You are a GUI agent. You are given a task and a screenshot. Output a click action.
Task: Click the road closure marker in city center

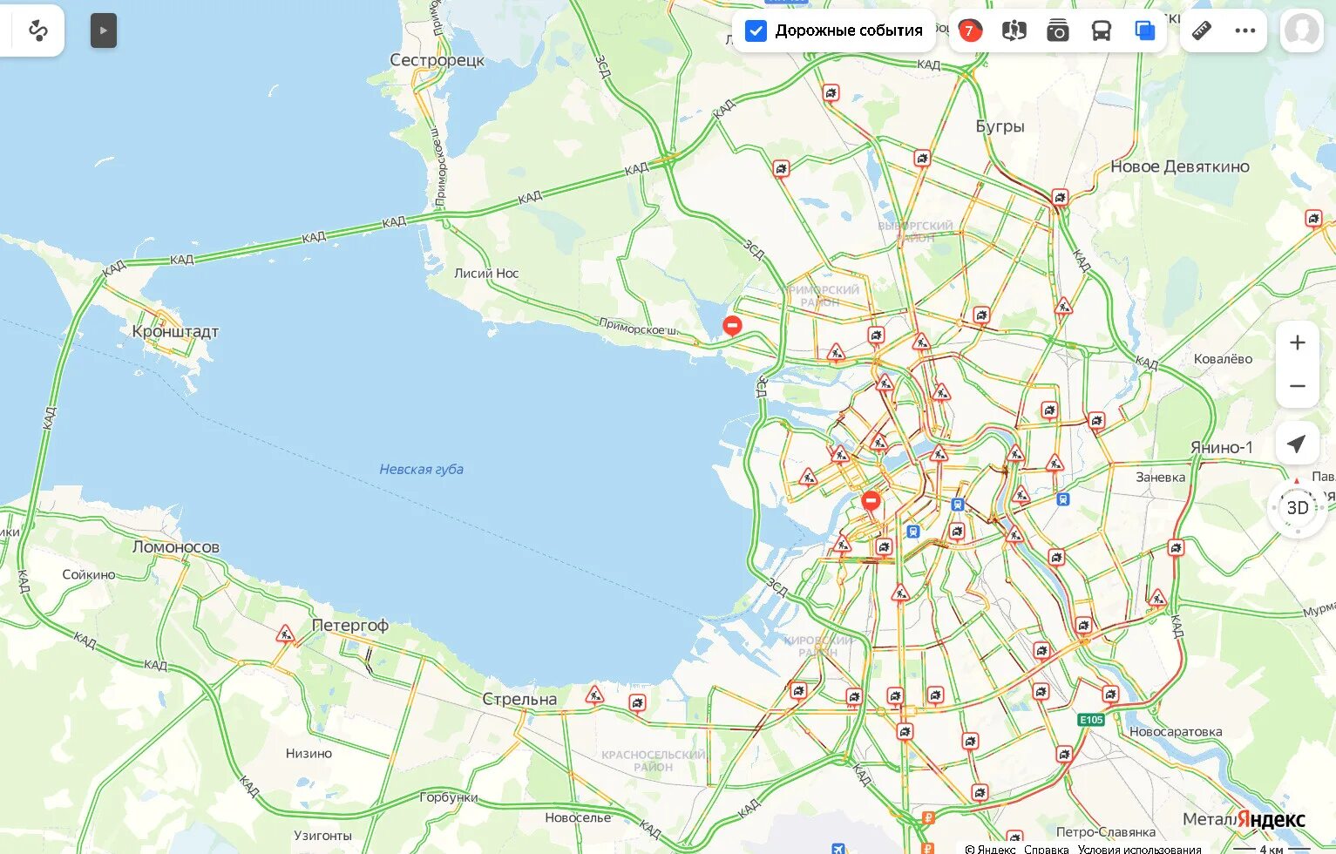click(x=871, y=500)
